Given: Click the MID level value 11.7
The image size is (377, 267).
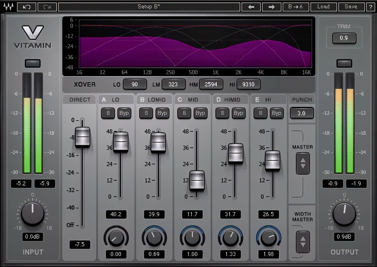Looking at the screenshot, I should (192, 214).
